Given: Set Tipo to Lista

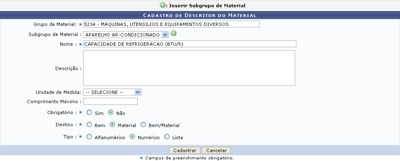Looking at the screenshot, I should (x=167, y=137).
